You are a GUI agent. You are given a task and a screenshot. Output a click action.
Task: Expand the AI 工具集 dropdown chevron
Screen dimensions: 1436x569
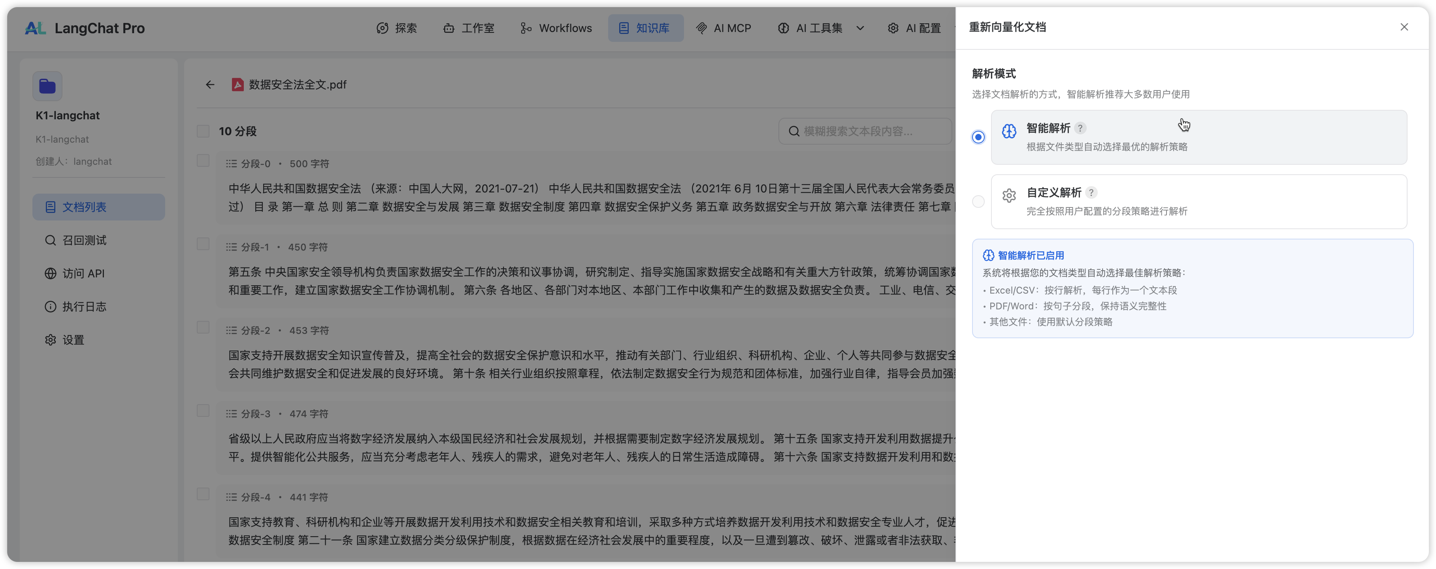point(859,28)
